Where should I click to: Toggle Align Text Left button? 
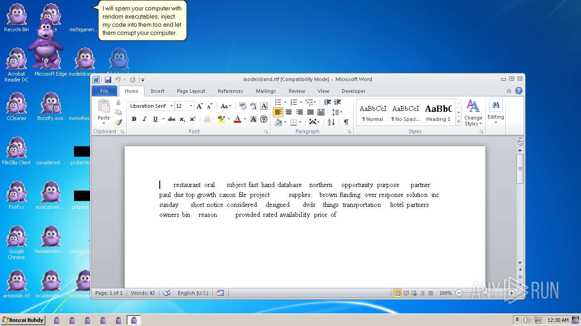[278, 112]
